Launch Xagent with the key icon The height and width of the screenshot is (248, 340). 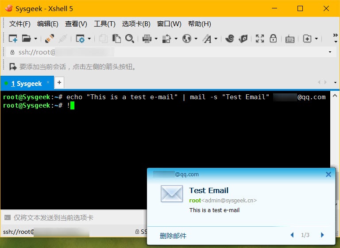pos(243,39)
